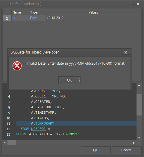144x157 pixels.
Task: Click the SQL editor scroll up arrow
Action: coord(139,85)
